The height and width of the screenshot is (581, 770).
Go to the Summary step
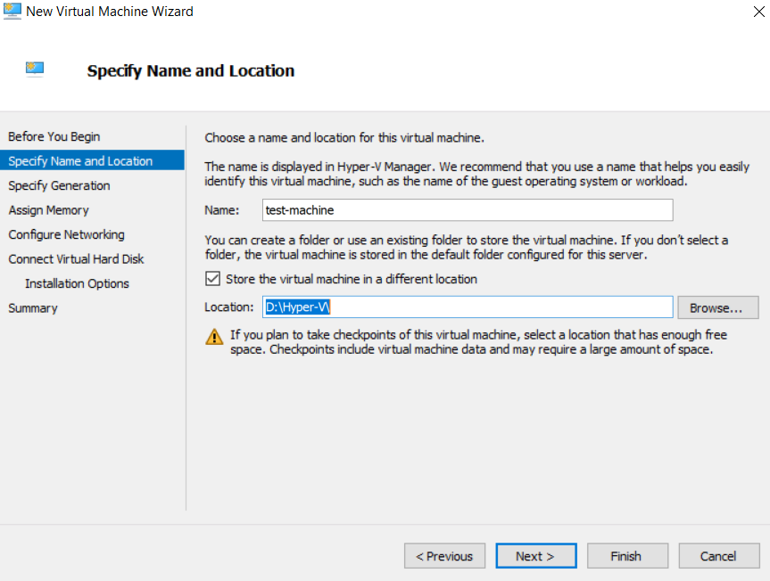point(32,308)
